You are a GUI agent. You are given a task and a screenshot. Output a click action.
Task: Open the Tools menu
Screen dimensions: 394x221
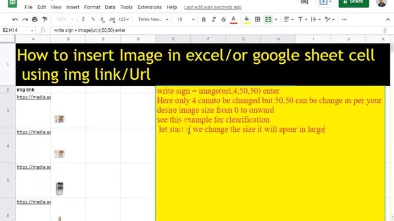126,7
